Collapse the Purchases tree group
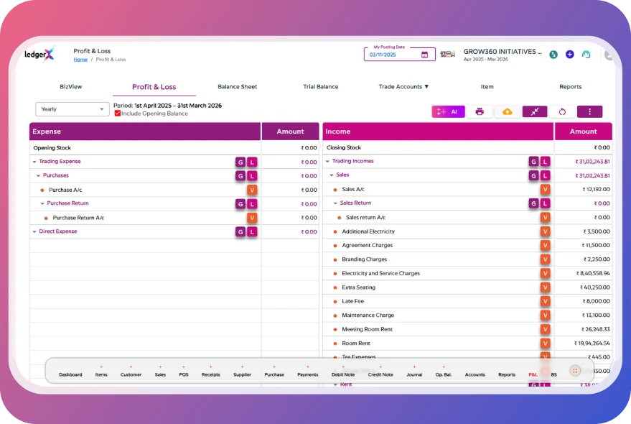The height and width of the screenshot is (424, 631). point(39,175)
